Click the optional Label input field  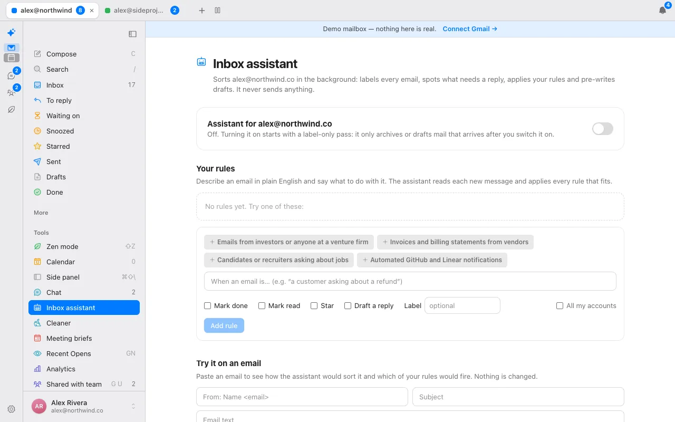pos(462,305)
